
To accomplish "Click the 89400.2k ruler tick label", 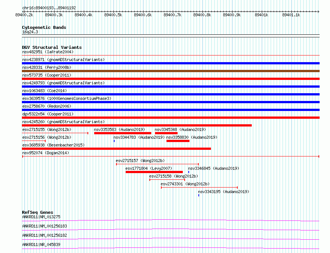I will [x=24, y=15].
